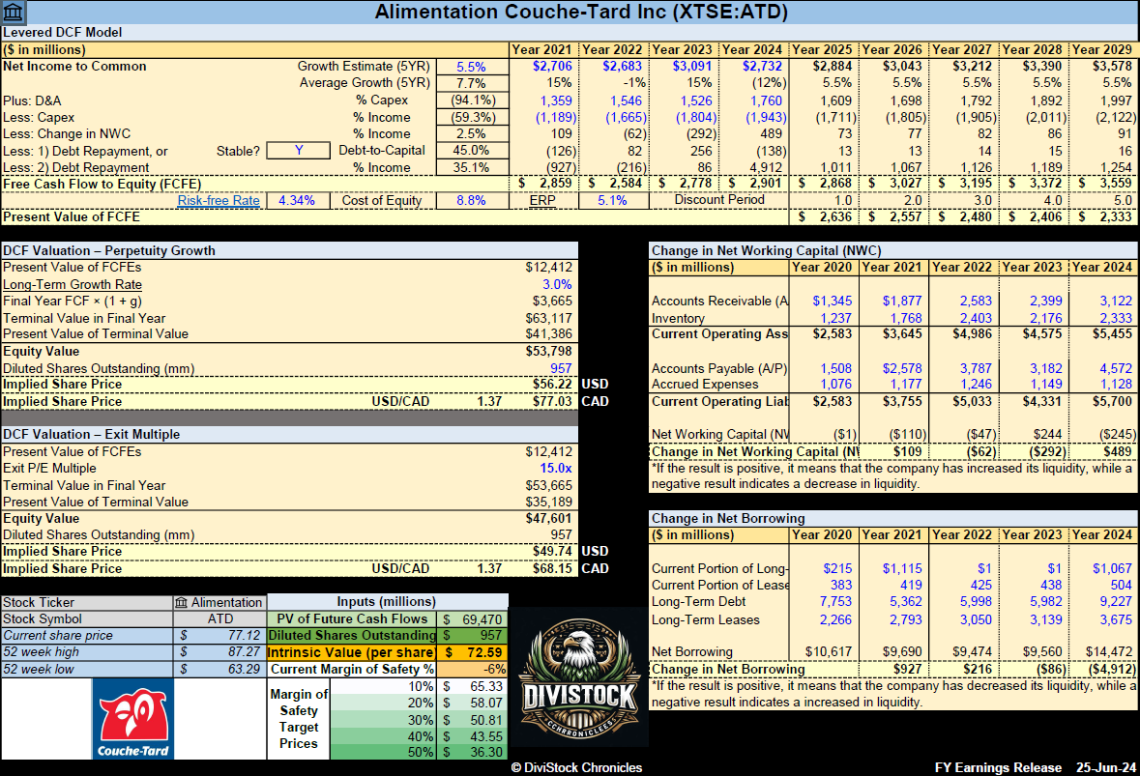1140x776 pixels.
Task: Click the bank building icon in title bar
Action: (14, 13)
